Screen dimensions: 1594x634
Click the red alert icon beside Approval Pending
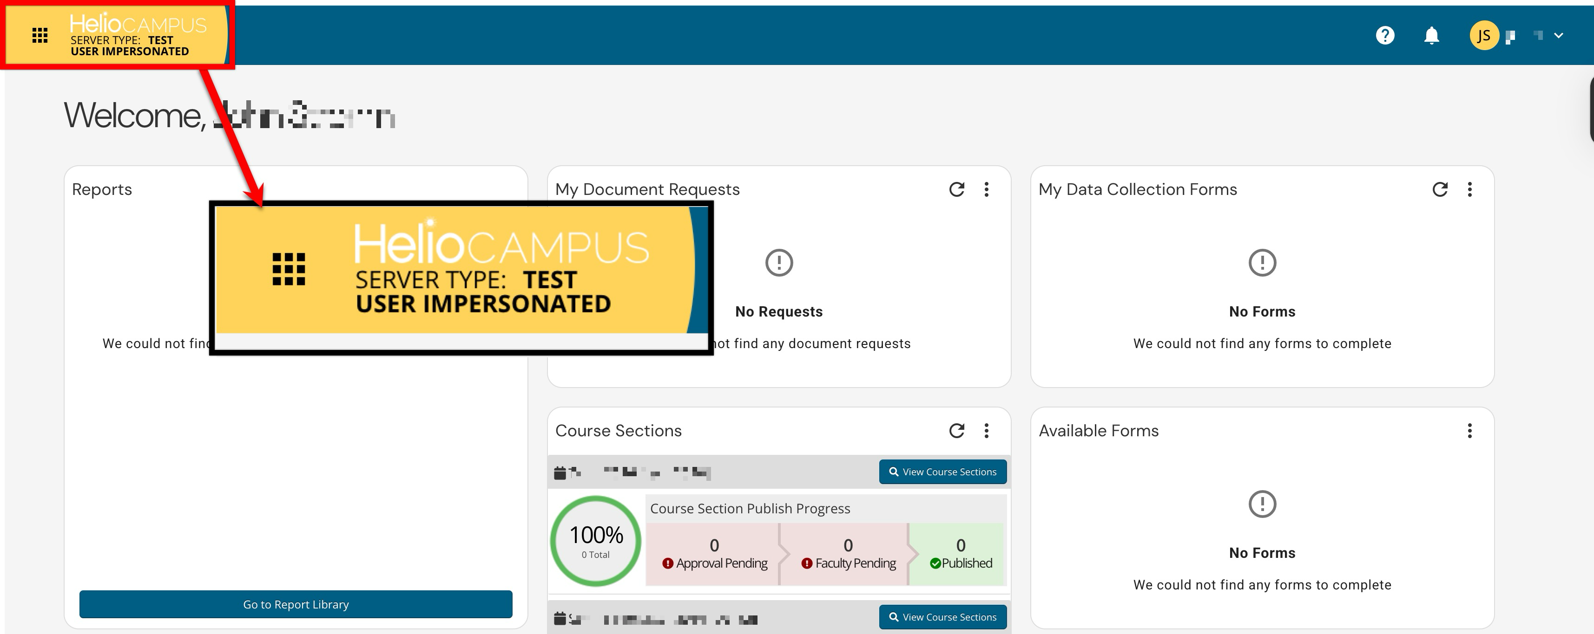(x=668, y=563)
